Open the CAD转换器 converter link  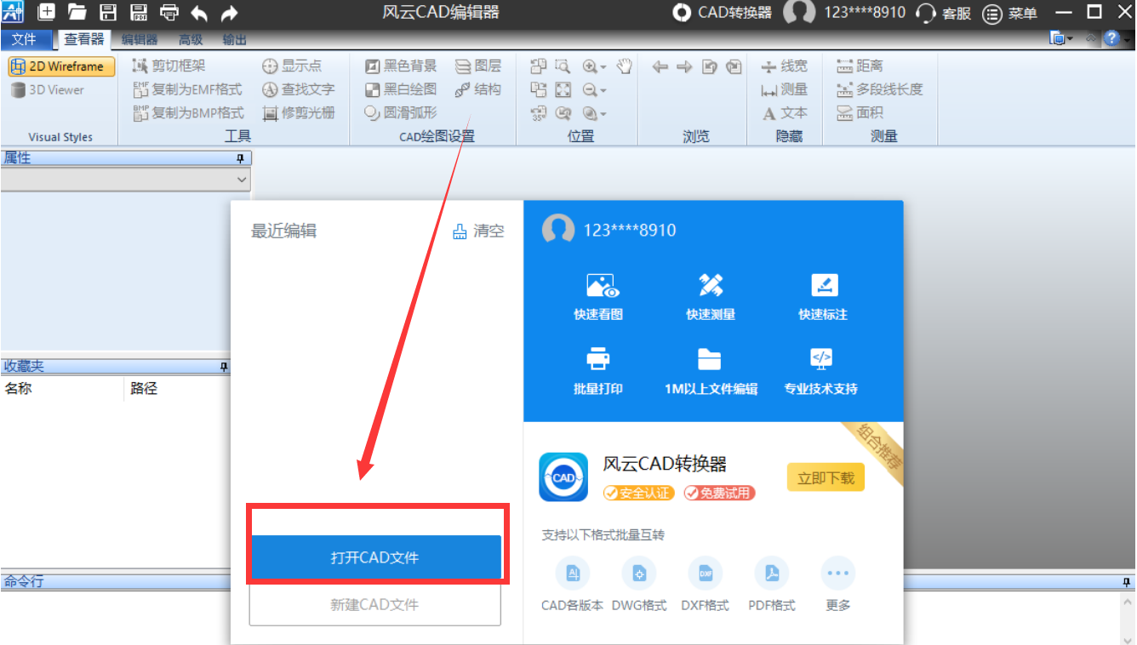[x=723, y=13]
